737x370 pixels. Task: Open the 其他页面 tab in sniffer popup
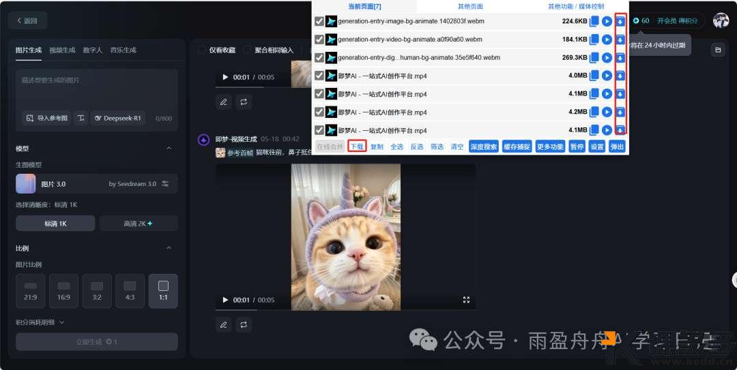coord(470,6)
